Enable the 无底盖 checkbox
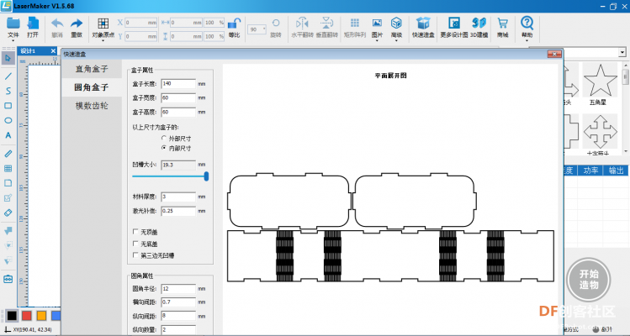This screenshot has width=630, height=336. pos(135,244)
